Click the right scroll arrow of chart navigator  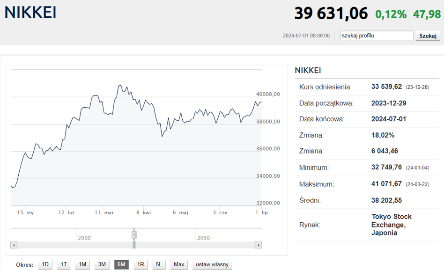[x=258, y=245]
